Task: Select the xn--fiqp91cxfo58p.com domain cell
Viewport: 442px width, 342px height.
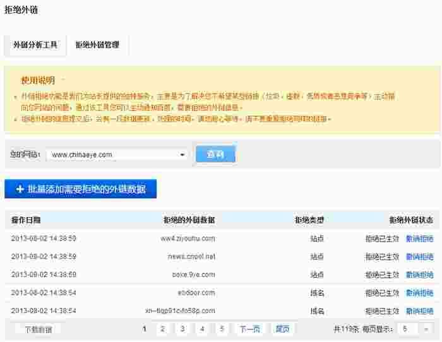Action: (180, 310)
